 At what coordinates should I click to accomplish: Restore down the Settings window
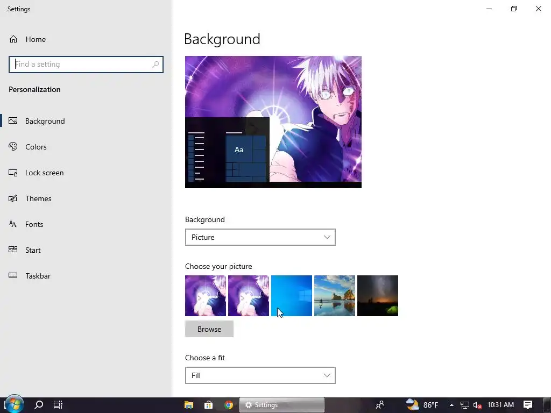tap(514, 9)
